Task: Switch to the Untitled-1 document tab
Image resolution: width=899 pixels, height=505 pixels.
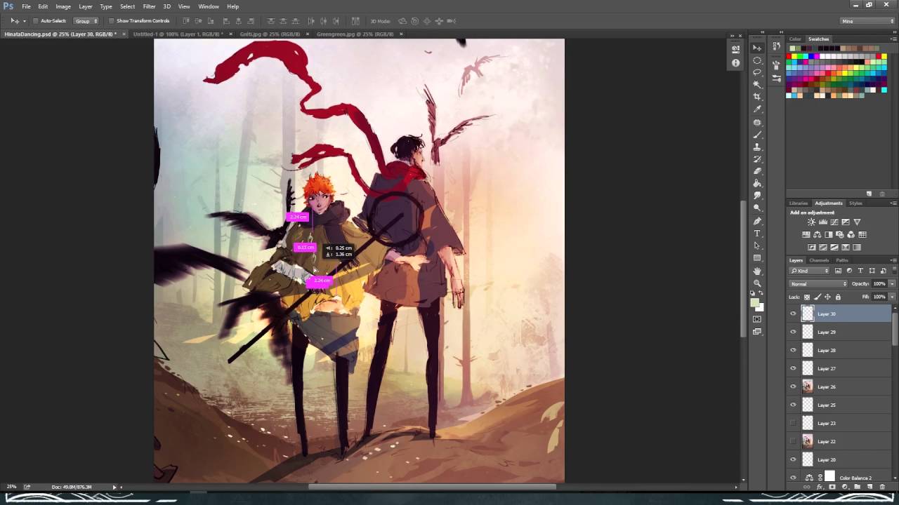Action: [178, 34]
